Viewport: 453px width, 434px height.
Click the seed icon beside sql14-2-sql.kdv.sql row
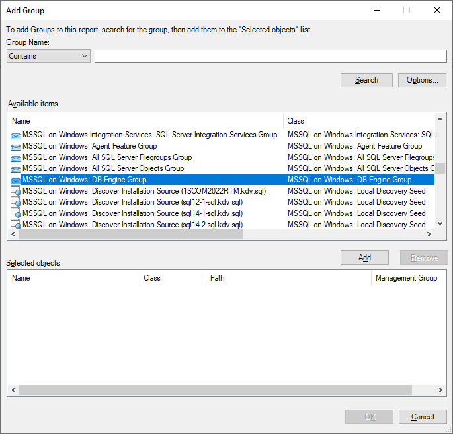(16, 224)
